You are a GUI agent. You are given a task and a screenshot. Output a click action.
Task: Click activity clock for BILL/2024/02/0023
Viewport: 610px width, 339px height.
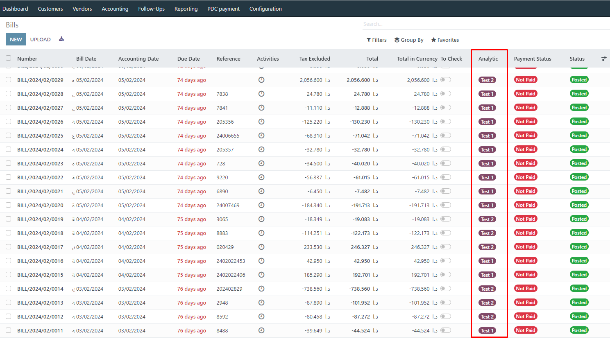(261, 163)
